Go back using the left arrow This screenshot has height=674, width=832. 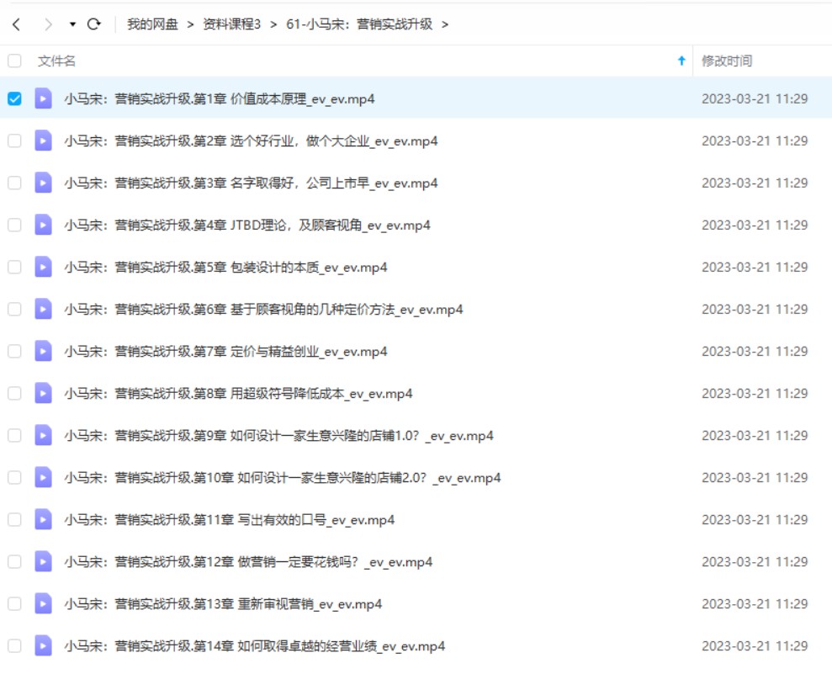pos(17,24)
